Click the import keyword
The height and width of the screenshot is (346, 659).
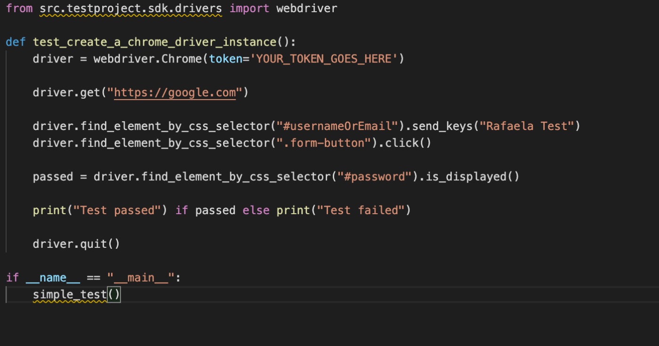pos(249,8)
